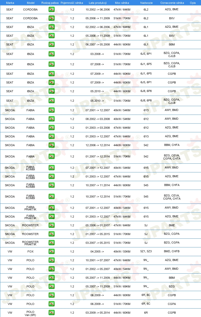Click the fuel icon for the FABIA 01.2007 -> 12.2014 row
Screen dimensions: 201x317
51,156
